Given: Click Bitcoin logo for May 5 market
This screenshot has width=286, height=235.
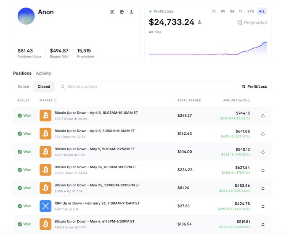Looking at the screenshot, I should point(45,151).
